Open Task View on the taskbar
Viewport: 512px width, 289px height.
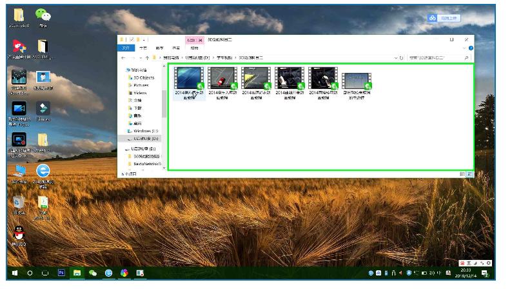pos(45,273)
